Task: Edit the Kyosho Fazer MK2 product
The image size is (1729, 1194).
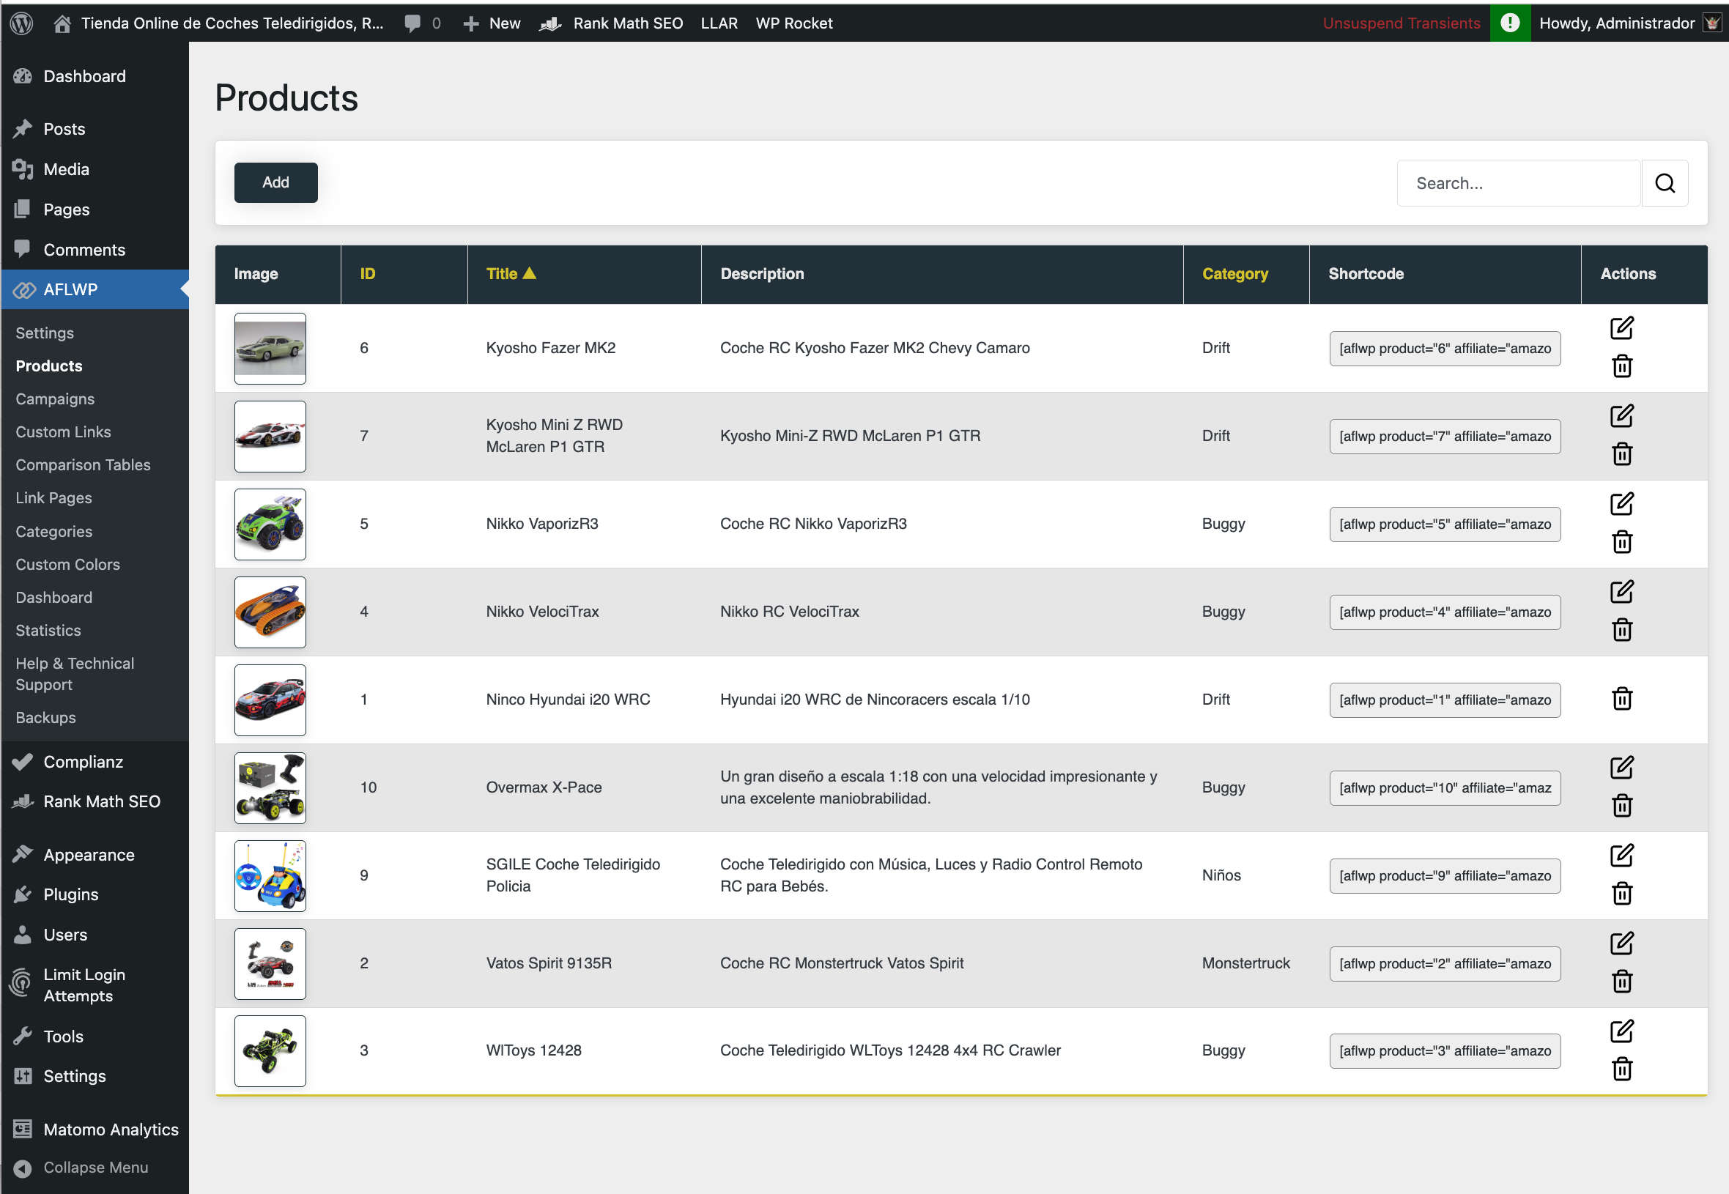Action: point(1622,327)
